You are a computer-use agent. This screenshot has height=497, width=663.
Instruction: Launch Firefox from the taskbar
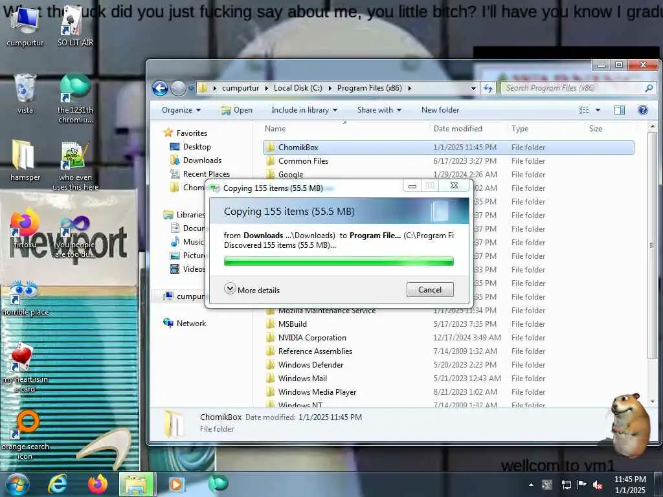pyautogui.click(x=98, y=484)
